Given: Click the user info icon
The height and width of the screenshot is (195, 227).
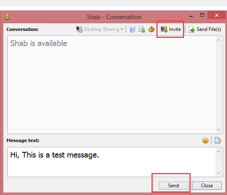Looking at the screenshot, I should click(142, 29).
